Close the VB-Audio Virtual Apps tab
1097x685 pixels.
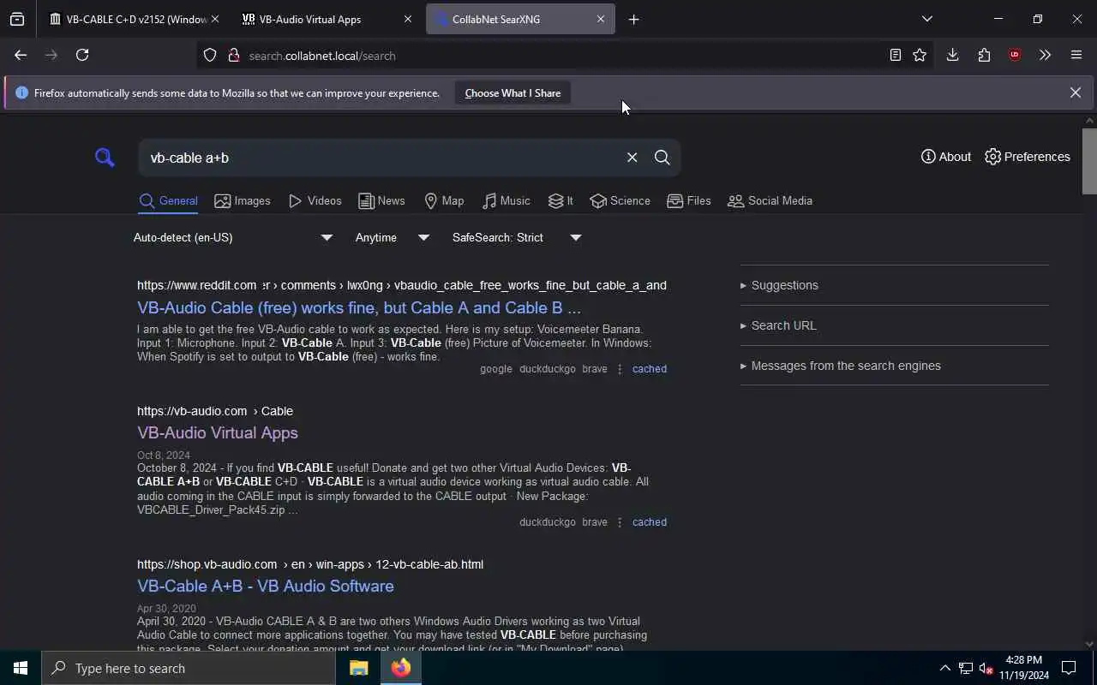point(408,19)
